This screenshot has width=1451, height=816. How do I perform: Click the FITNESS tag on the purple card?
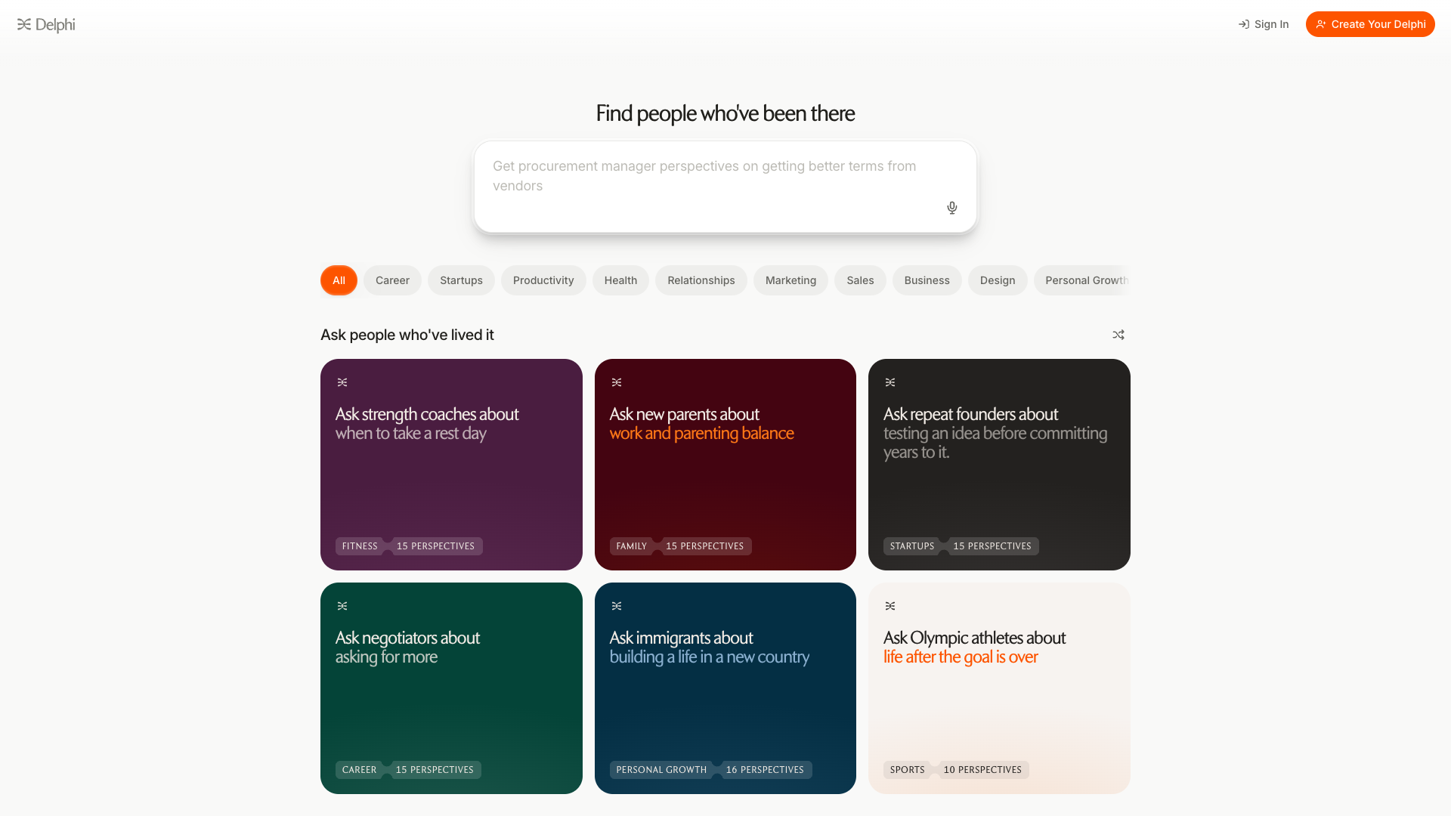click(x=360, y=546)
